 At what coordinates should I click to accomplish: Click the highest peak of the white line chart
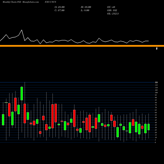tap(22, 30)
